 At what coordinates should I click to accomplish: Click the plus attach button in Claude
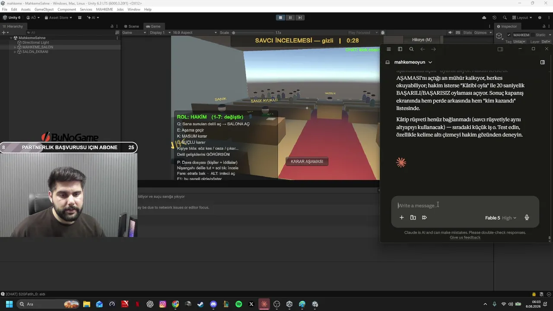point(401,218)
